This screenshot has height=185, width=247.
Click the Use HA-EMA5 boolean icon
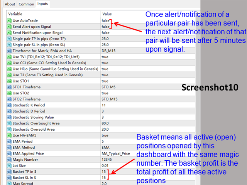(x=9, y=135)
